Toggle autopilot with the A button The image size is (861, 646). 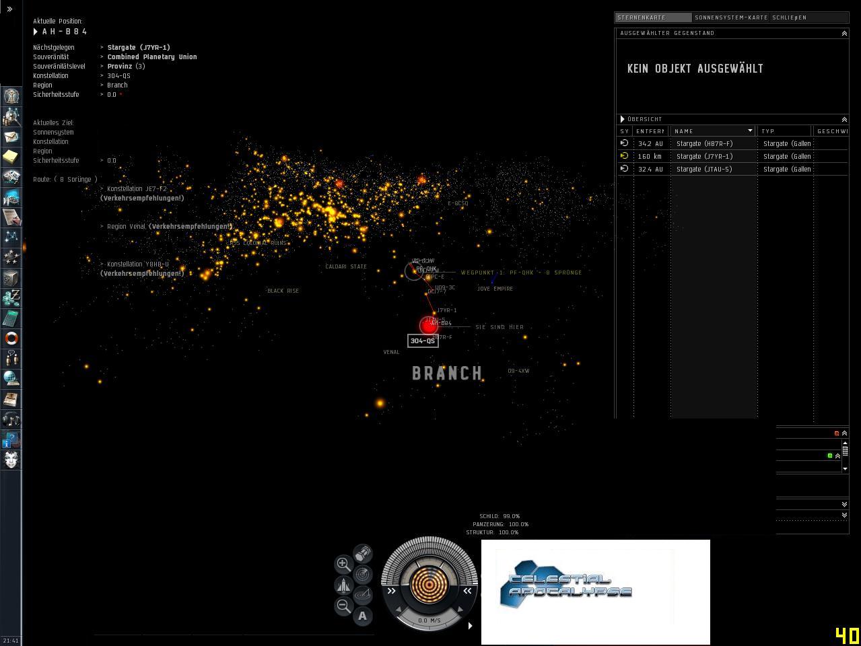point(362,616)
